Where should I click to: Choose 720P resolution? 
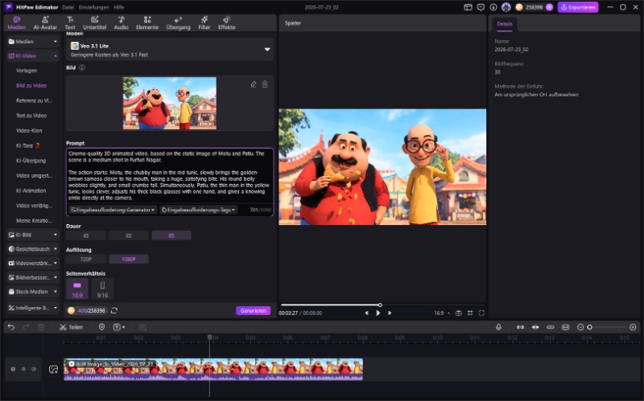coord(86,260)
